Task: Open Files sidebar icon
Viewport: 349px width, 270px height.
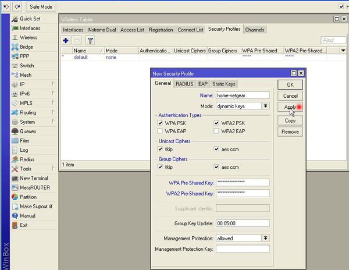Action: pos(15,141)
